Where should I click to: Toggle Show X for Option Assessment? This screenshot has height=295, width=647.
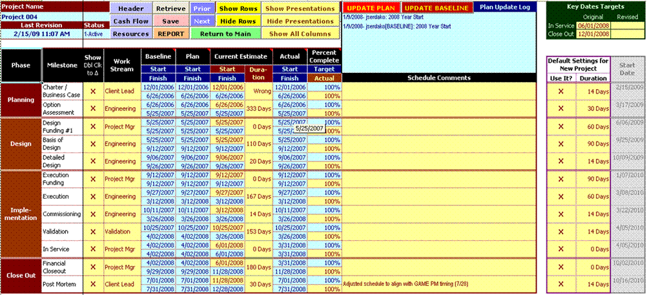click(x=93, y=108)
